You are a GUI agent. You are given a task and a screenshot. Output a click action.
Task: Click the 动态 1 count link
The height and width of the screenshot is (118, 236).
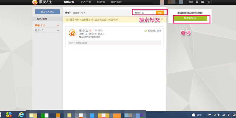[x=101, y=34]
